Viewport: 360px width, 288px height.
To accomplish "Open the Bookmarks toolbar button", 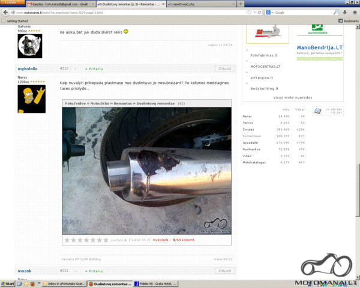I will (x=348, y=21).
